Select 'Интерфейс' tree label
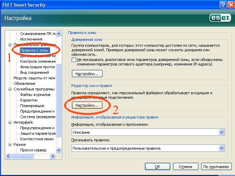This screenshot has height=176, width=235. point(23,122)
